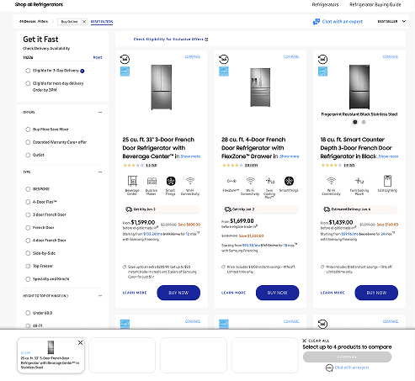Click LED Lighting feature icon

(x=387, y=181)
